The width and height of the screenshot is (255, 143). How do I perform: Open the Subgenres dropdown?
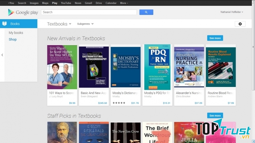(x=85, y=24)
